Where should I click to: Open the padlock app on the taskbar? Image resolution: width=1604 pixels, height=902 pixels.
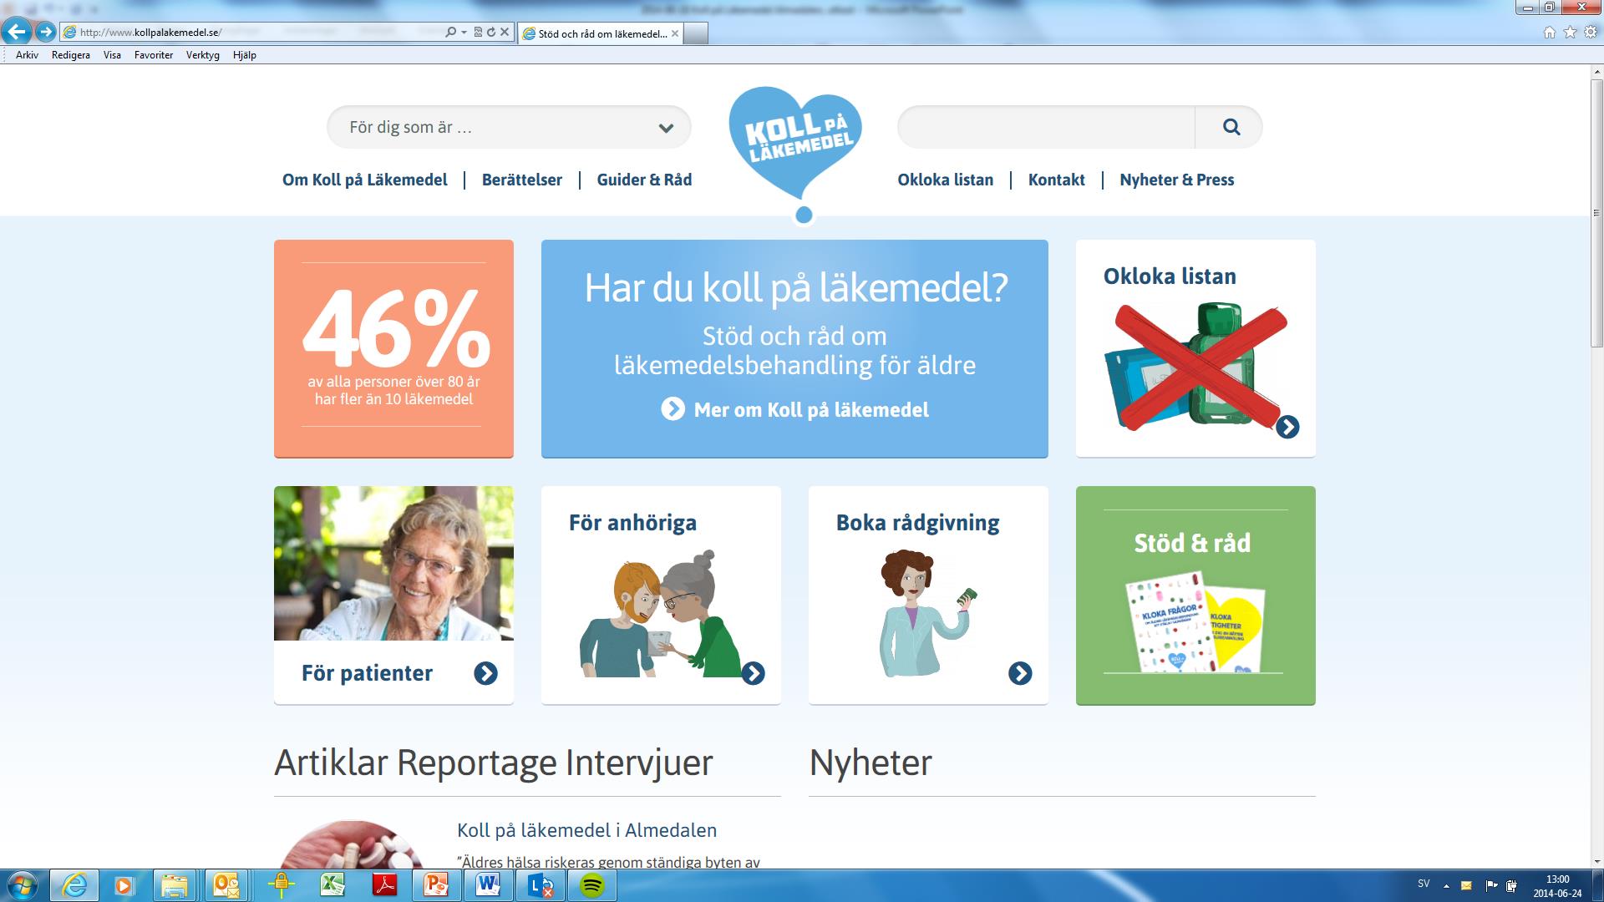[281, 884]
